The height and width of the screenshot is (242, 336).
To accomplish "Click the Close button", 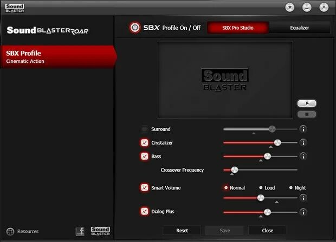I will pos(267,231).
